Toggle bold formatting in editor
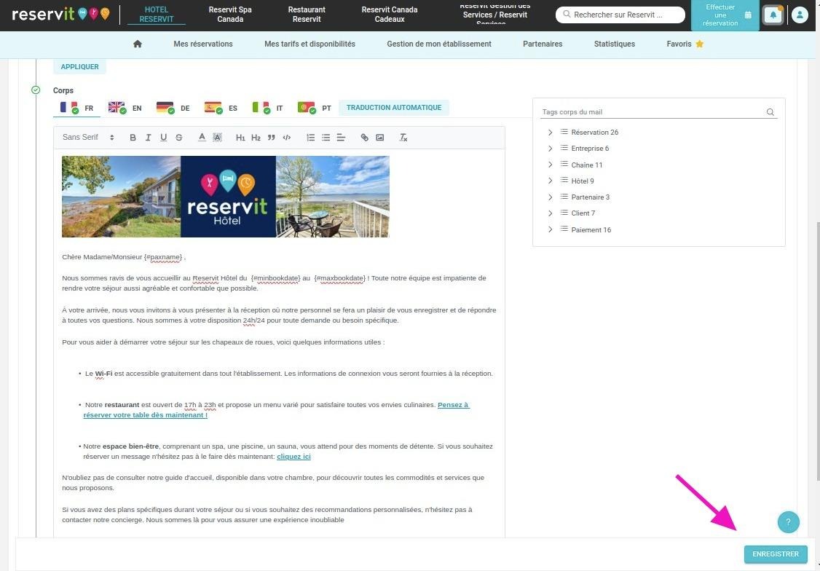Image resolution: width=820 pixels, height=571 pixels. point(133,138)
